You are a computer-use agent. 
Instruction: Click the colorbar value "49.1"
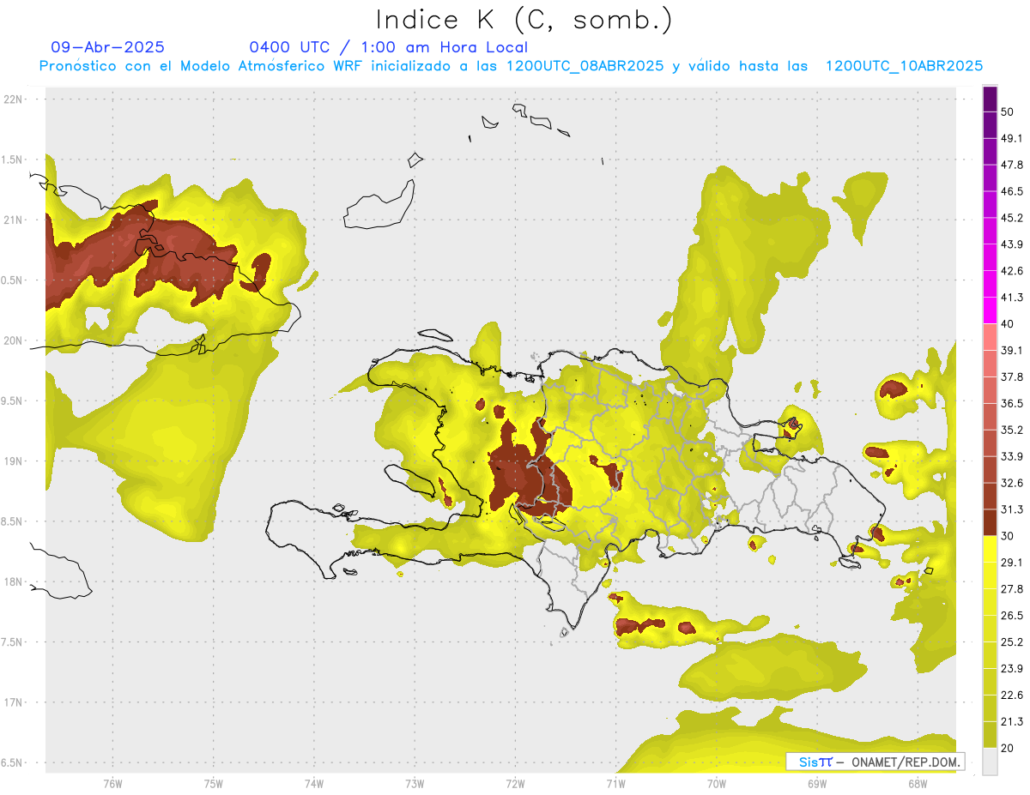tap(1011, 138)
